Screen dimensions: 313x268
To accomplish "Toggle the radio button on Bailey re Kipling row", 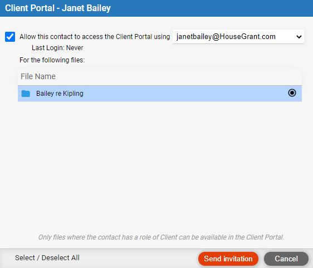I will [x=292, y=93].
